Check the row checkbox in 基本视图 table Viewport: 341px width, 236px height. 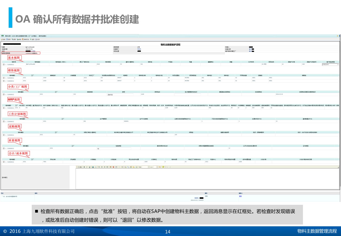(x=4, y=64)
